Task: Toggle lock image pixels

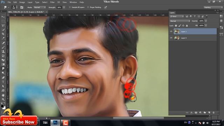Action: 180,26
